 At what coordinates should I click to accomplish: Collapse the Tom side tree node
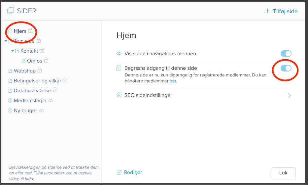click(x=6, y=41)
